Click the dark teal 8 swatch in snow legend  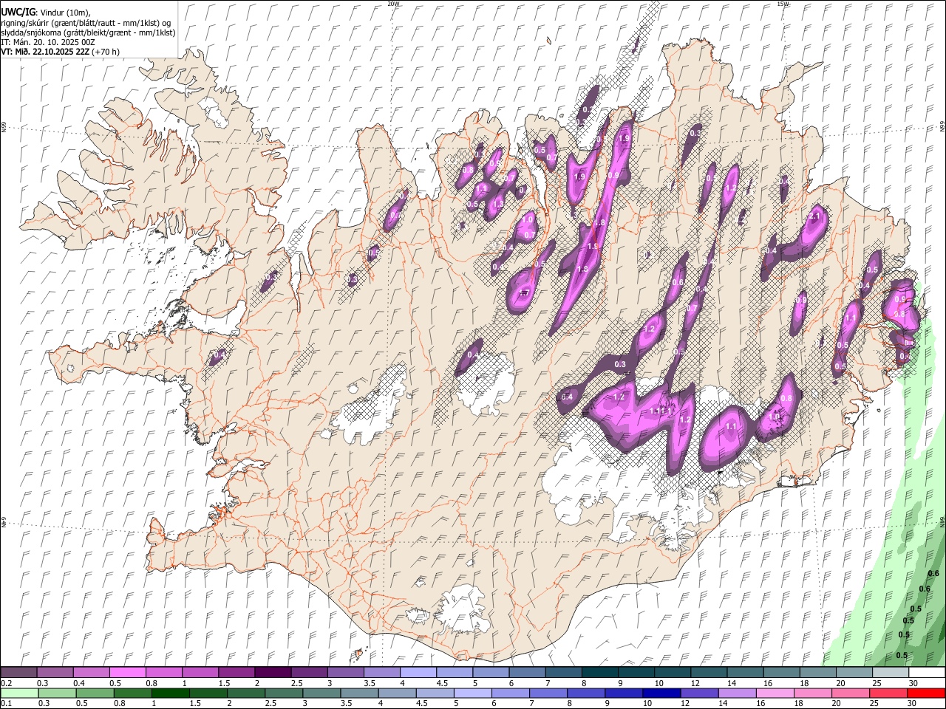(600, 673)
